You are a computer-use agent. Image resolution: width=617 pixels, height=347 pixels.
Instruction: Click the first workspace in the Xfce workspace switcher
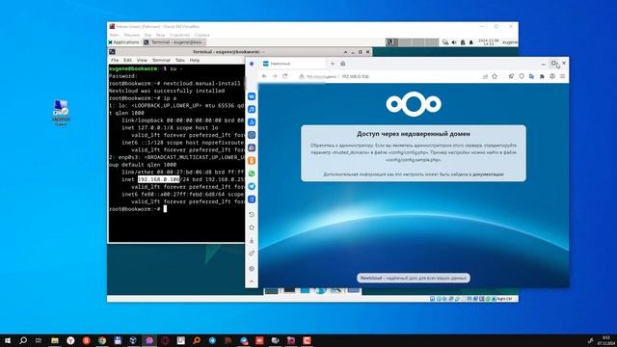391,42
